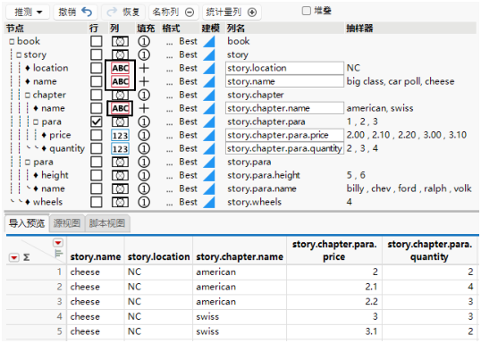The height and width of the screenshot is (343, 481).
Task: Click the 撤销 undo button
Action: click(x=75, y=12)
